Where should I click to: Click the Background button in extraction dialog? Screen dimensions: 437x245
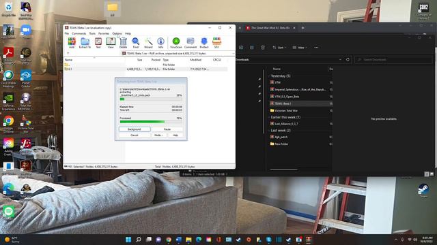click(x=135, y=129)
